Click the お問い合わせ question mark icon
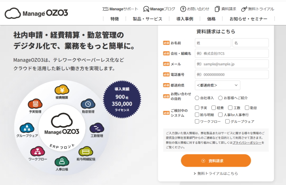 pos(183,9)
